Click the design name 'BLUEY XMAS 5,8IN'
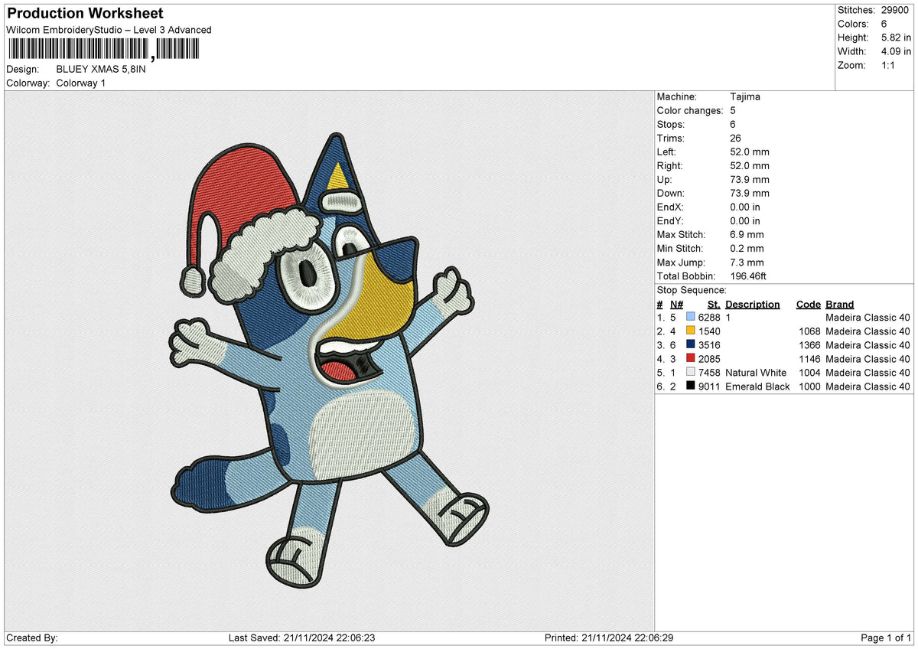 [x=101, y=69]
